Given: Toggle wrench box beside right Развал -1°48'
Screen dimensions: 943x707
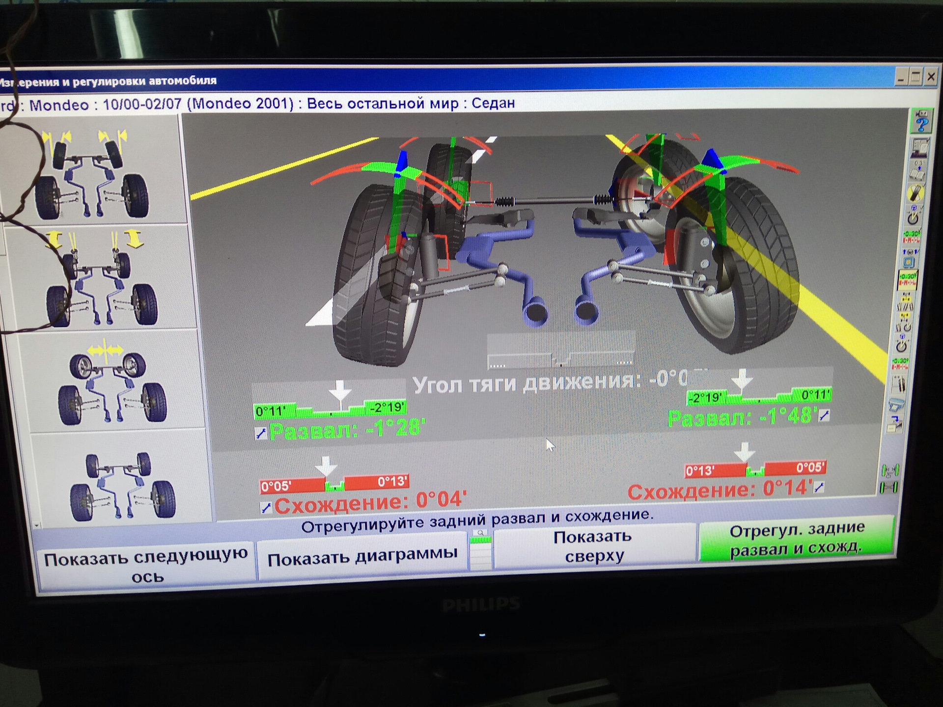Looking at the screenshot, I should pos(824,415).
